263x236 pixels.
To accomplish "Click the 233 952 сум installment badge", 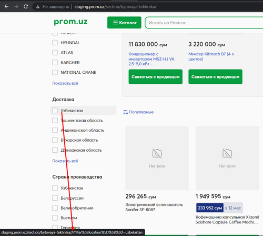I will coord(210,208).
